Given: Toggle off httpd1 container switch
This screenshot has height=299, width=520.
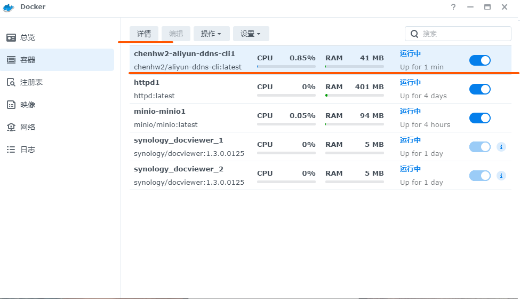Looking at the screenshot, I should pyautogui.click(x=480, y=89).
